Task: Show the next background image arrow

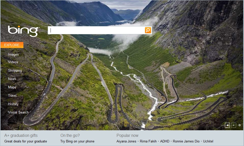Action: point(234,125)
